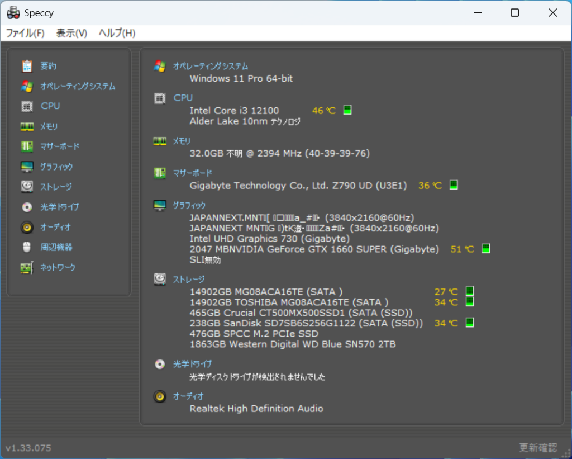Click the マザーボード icon in sidebar

[27, 146]
